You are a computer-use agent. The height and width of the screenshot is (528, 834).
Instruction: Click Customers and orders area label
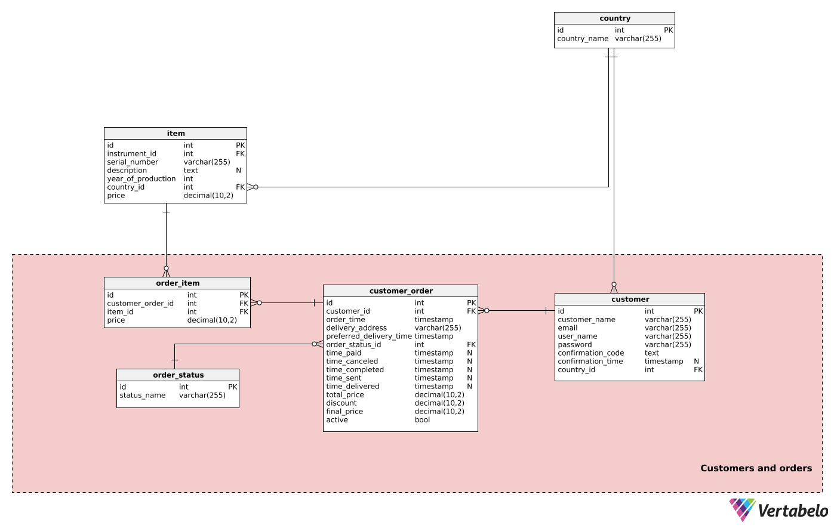756,468
